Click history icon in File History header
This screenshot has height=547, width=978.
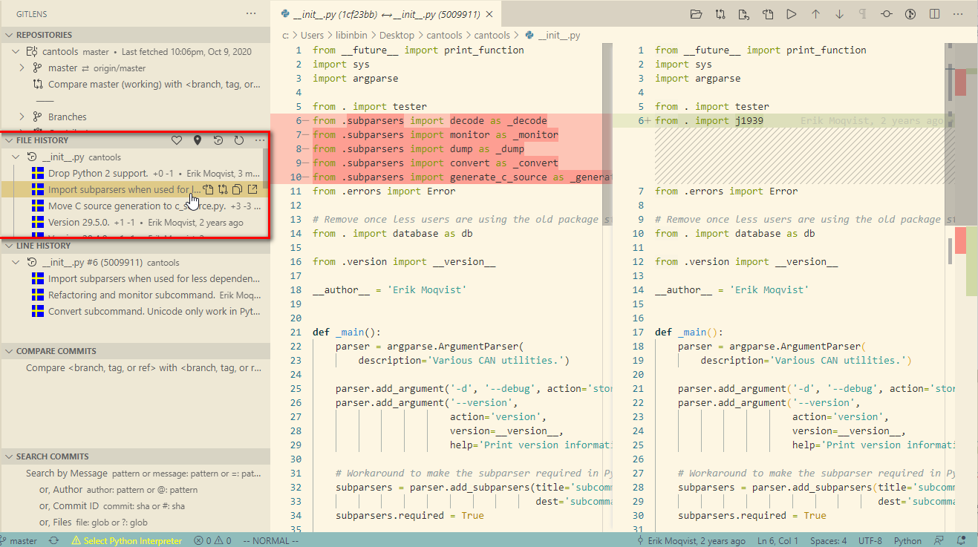218,140
